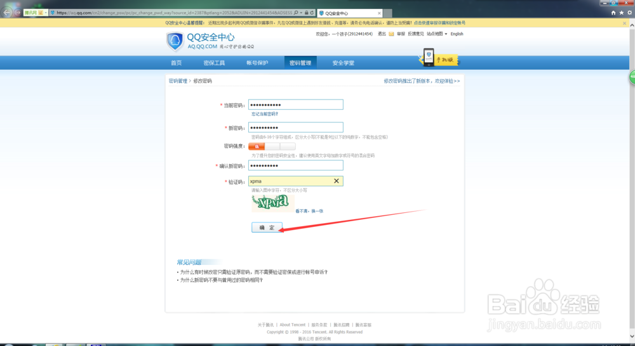
Task: Click the search magnifier in address bar
Action: (297, 13)
